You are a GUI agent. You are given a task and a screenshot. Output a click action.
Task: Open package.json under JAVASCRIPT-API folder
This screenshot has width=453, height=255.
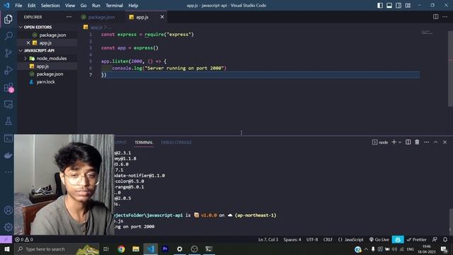(x=50, y=74)
